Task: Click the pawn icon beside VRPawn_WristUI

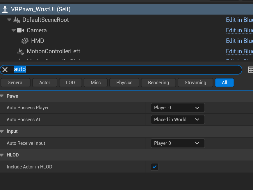Action: (x=5, y=9)
